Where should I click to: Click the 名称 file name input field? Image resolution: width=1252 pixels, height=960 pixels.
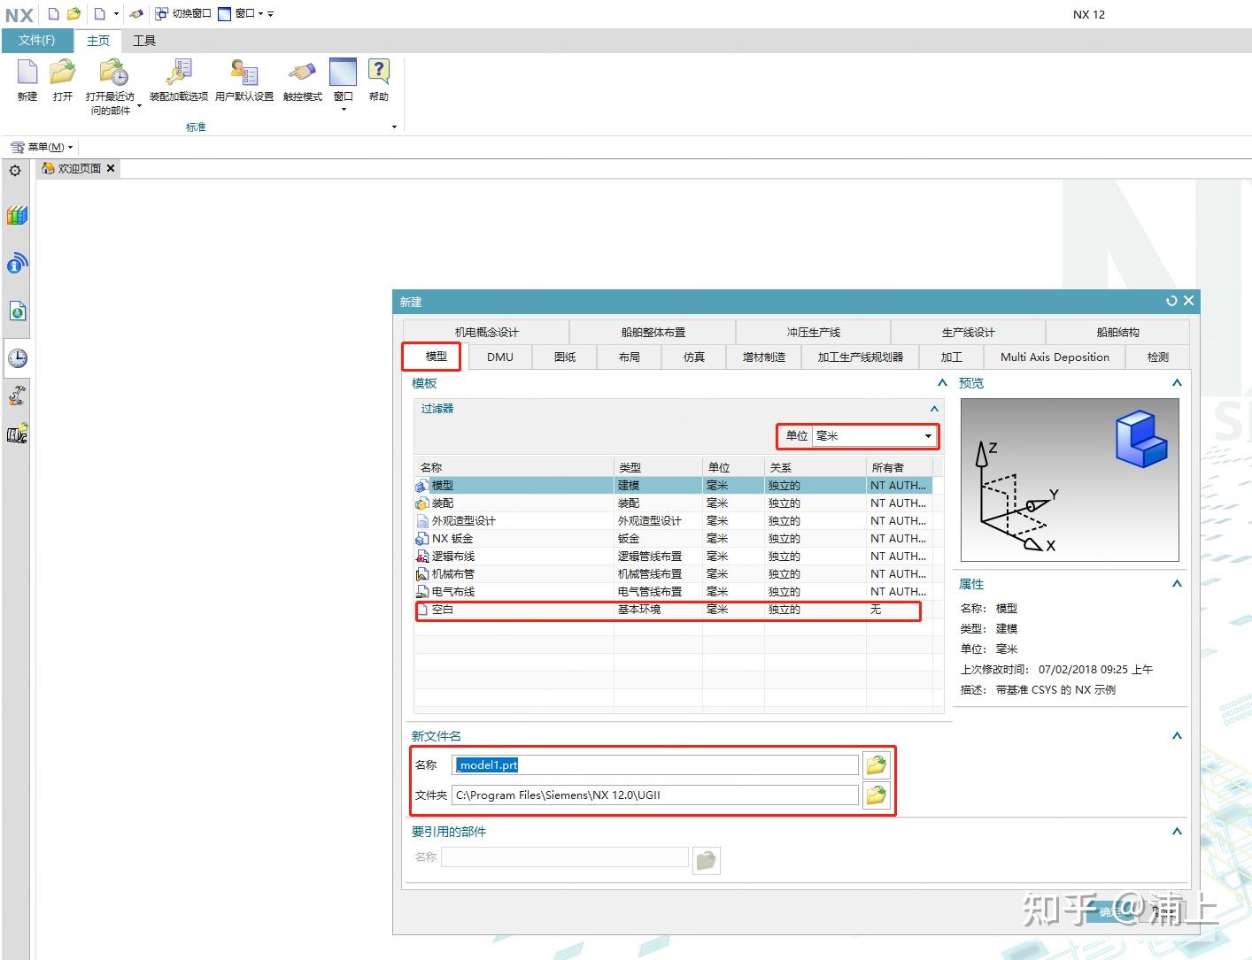click(655, 765)
